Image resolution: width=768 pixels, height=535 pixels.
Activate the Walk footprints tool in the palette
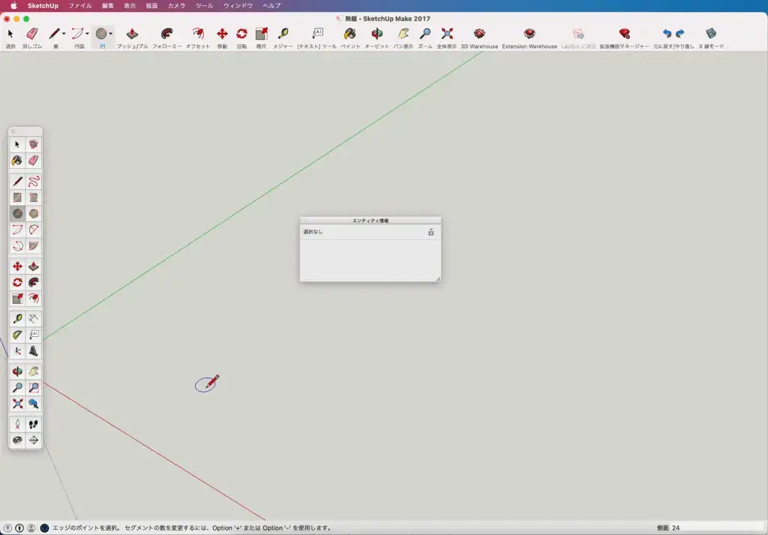(33, 424)
